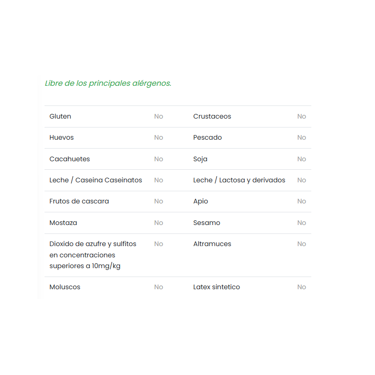The image size is (375, 375).
Task: Click 'Leche / Caseina Caseinatos' label
Action: pyautogui.click(x=96, y=180)
